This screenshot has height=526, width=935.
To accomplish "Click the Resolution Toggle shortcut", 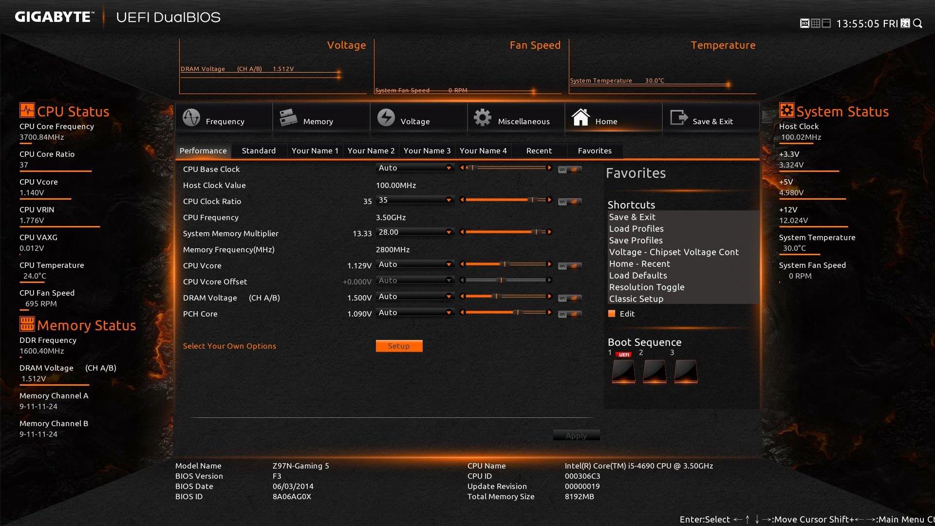I will pos(647,287).
